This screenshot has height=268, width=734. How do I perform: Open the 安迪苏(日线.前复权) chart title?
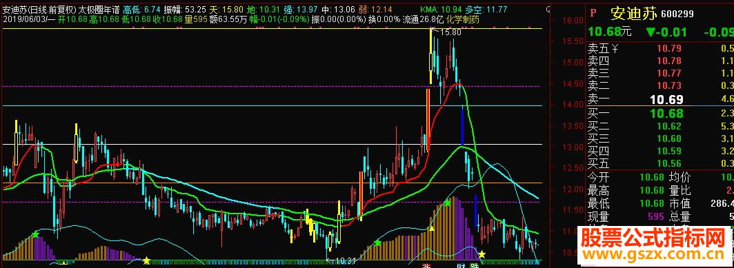pyautogui.click(x=39, y=10)
